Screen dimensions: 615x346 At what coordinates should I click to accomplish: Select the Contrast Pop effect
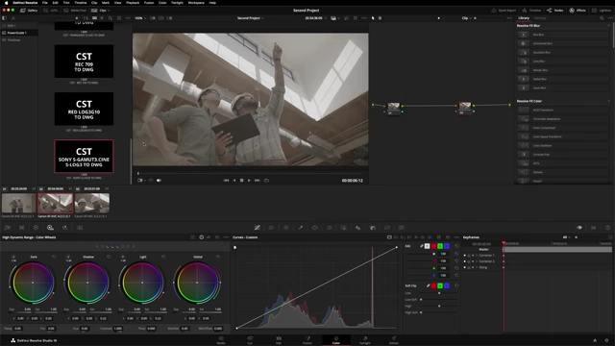[x=562, y=154]
